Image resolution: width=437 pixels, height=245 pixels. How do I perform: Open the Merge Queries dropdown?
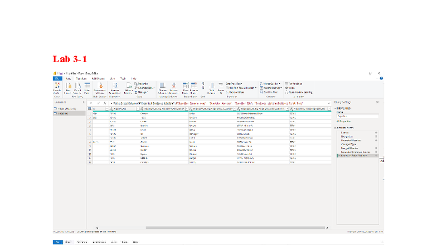tap(270, 83)
